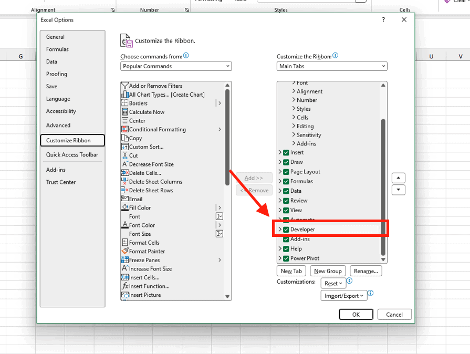This screenshot has height=354, width=470.
Task: Click the Center alignment icon
Action: [x=125, y=120]
